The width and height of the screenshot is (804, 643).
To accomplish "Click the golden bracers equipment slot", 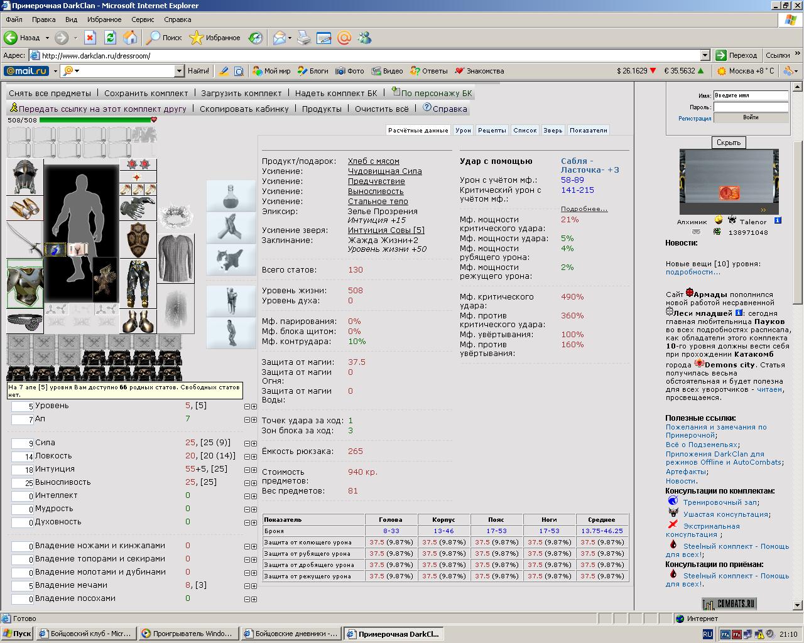I will [x=25, y=208].
